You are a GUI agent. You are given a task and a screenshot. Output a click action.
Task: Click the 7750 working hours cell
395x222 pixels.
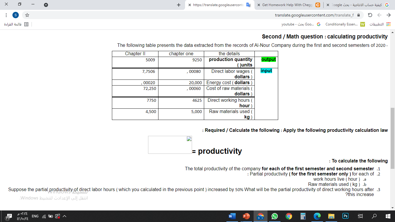(x=135, y=103)
